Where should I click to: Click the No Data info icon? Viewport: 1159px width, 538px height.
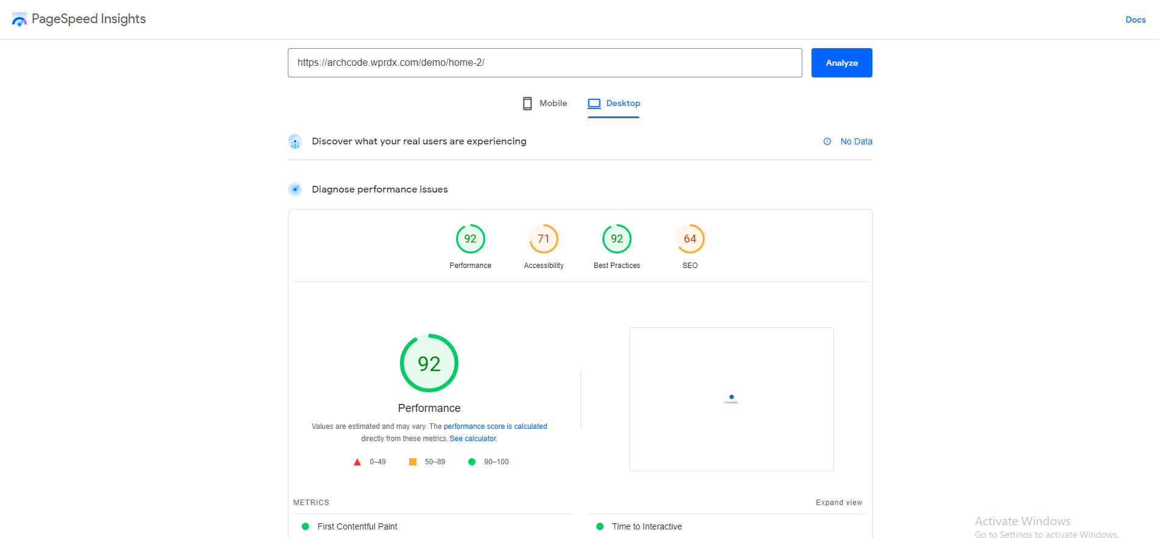(x=827, y=141)
